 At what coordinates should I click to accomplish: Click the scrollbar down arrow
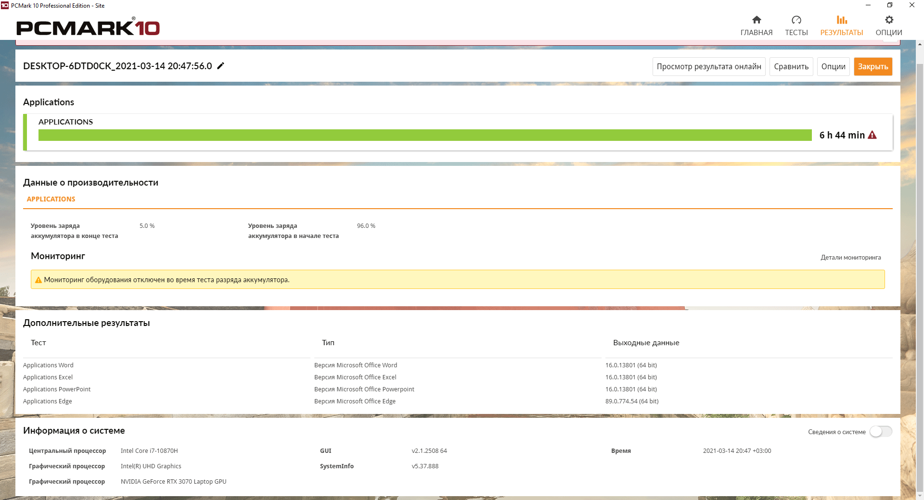pyautogui.click(x=920, y=495)
